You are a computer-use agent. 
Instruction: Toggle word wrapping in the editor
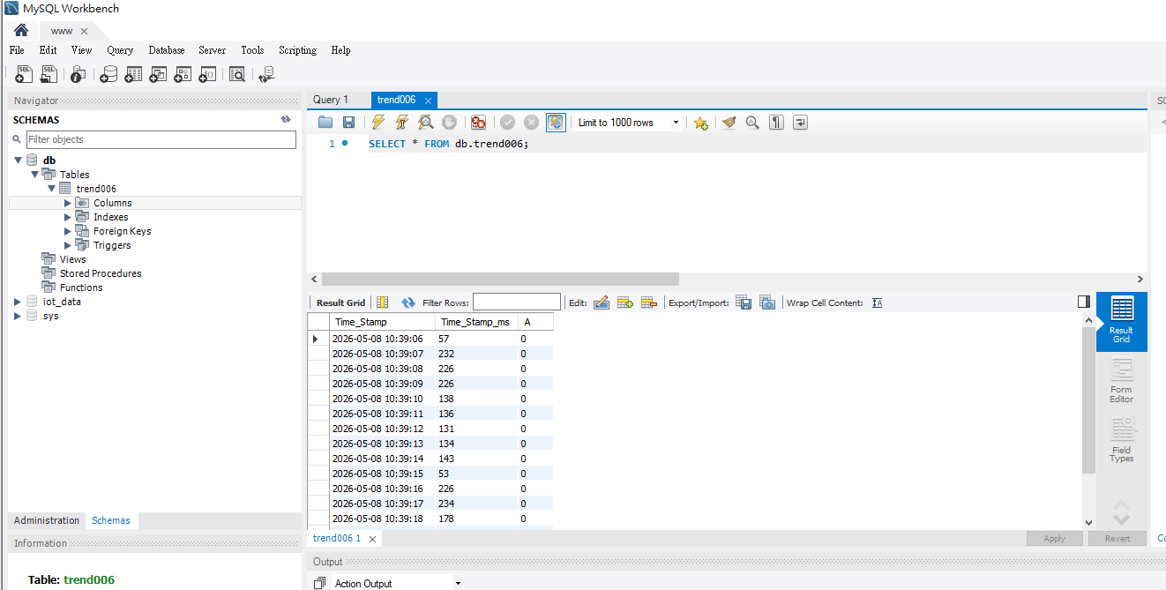tap(800, 123)
